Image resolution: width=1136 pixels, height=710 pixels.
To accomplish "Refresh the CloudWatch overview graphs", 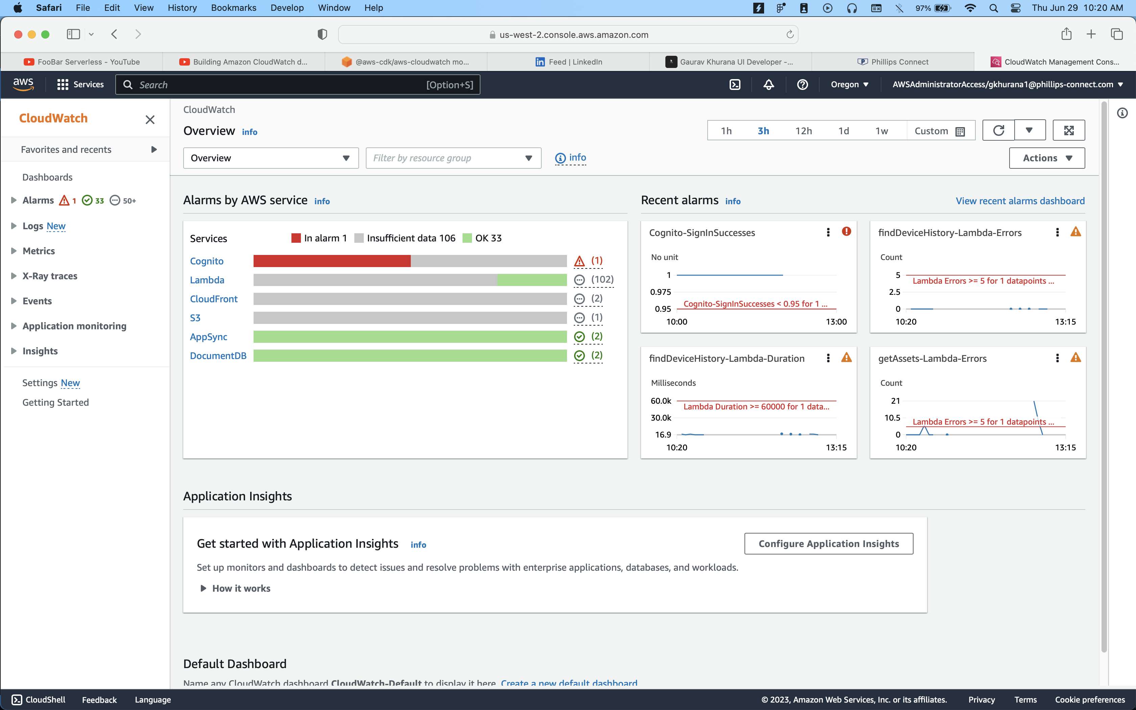I will [998, 130].
